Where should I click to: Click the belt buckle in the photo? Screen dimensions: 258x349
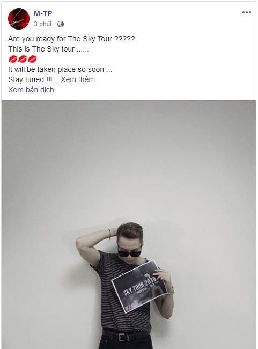pos(122,337)
